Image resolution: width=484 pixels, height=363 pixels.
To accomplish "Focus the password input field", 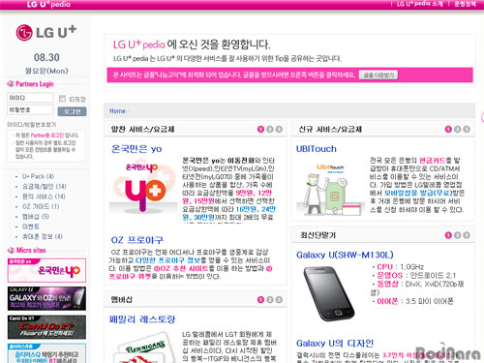I will click(30, 109).
